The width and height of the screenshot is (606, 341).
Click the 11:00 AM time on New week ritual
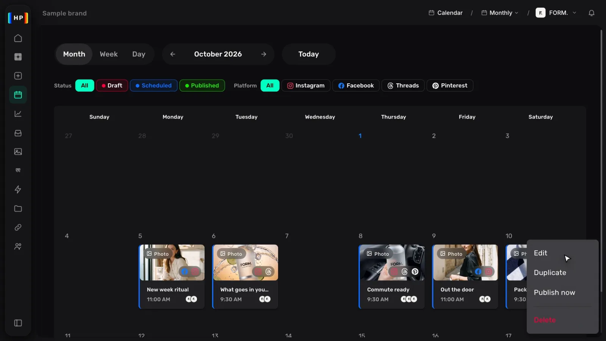coord(158,299)
